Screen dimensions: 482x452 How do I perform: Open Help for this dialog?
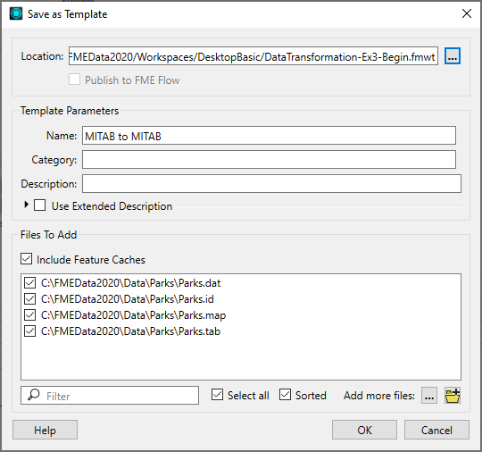coord(45,430)
